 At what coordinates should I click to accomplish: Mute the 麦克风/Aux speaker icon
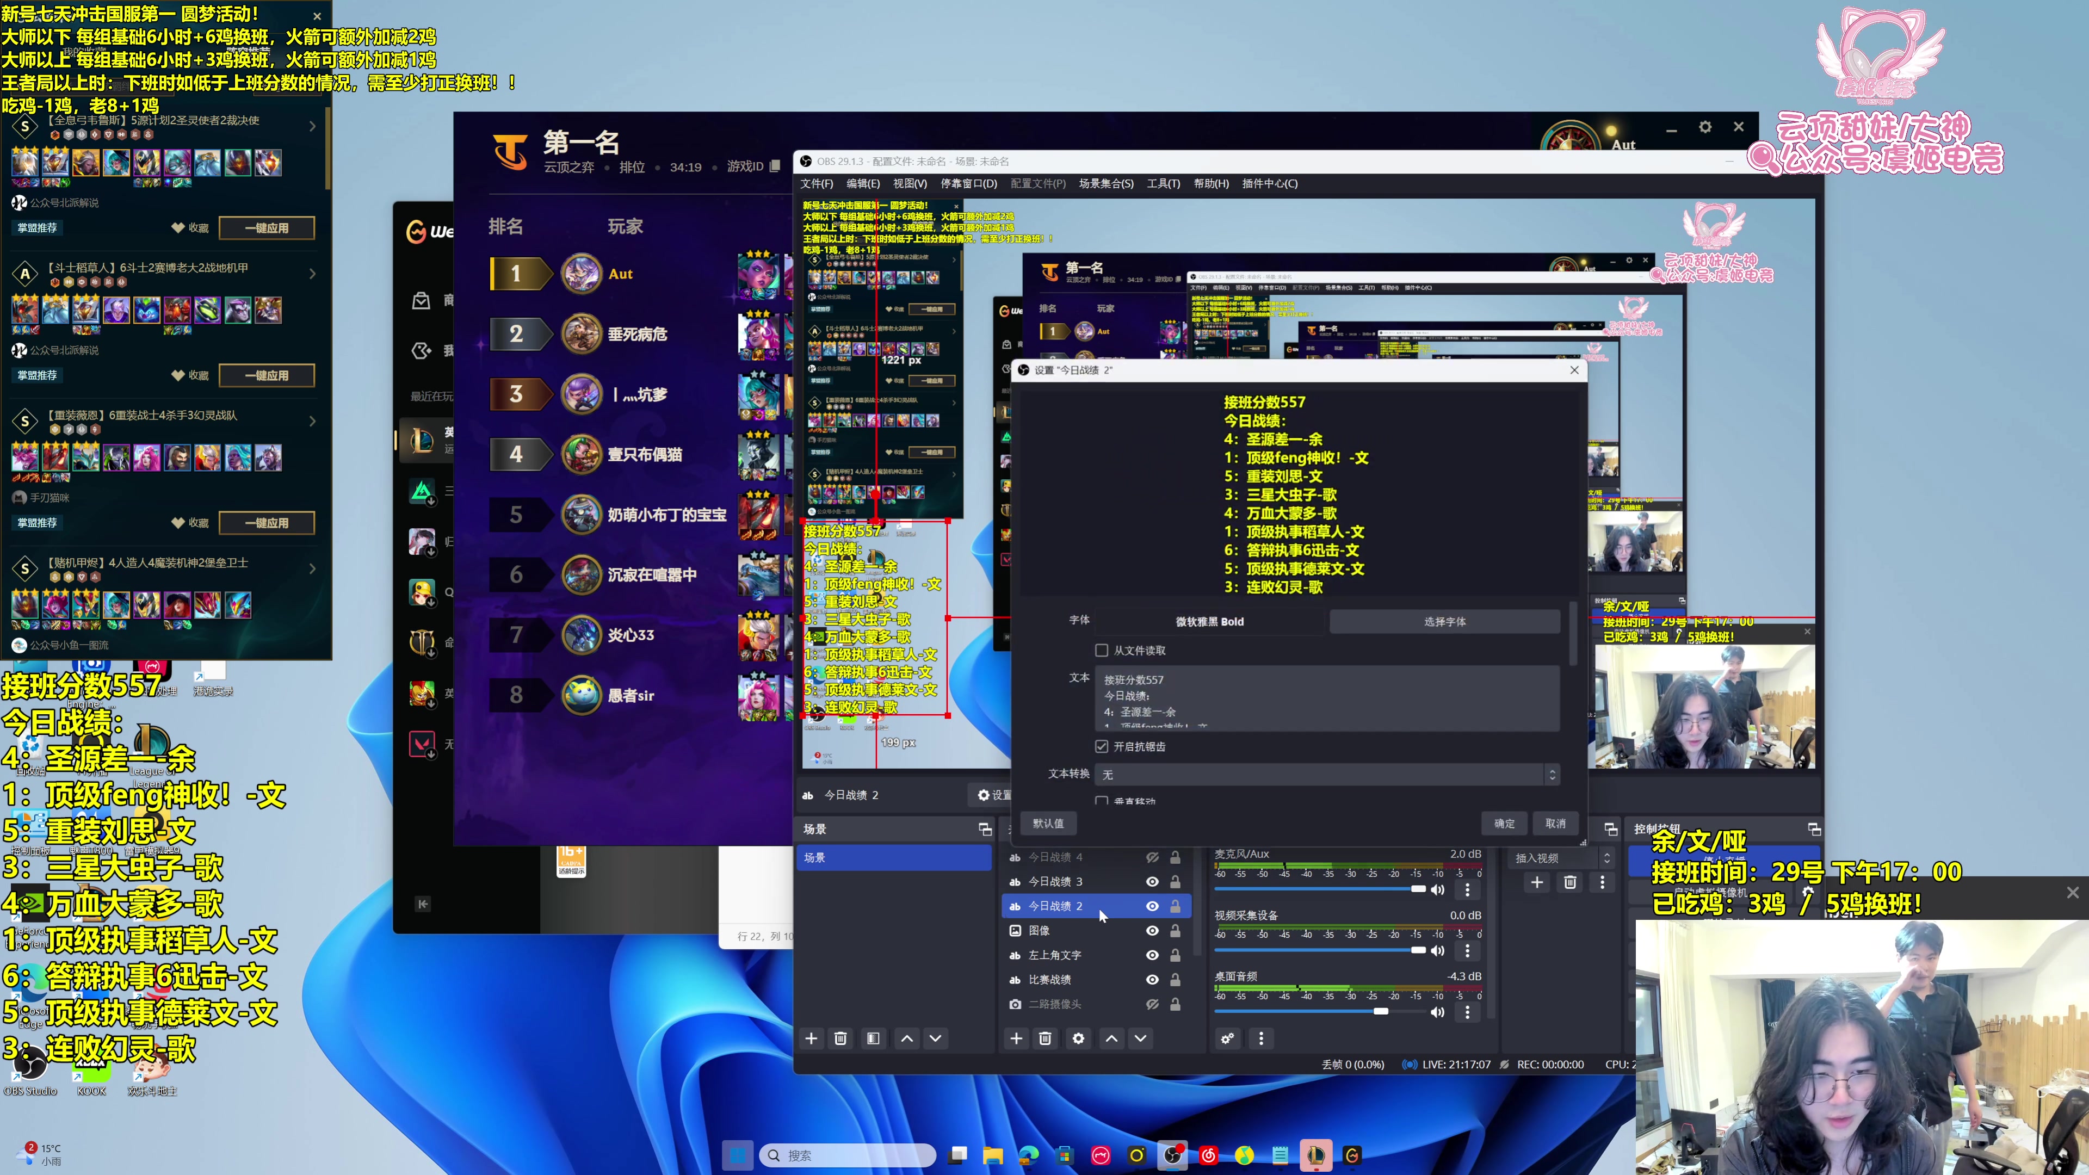pos(1438,889)
